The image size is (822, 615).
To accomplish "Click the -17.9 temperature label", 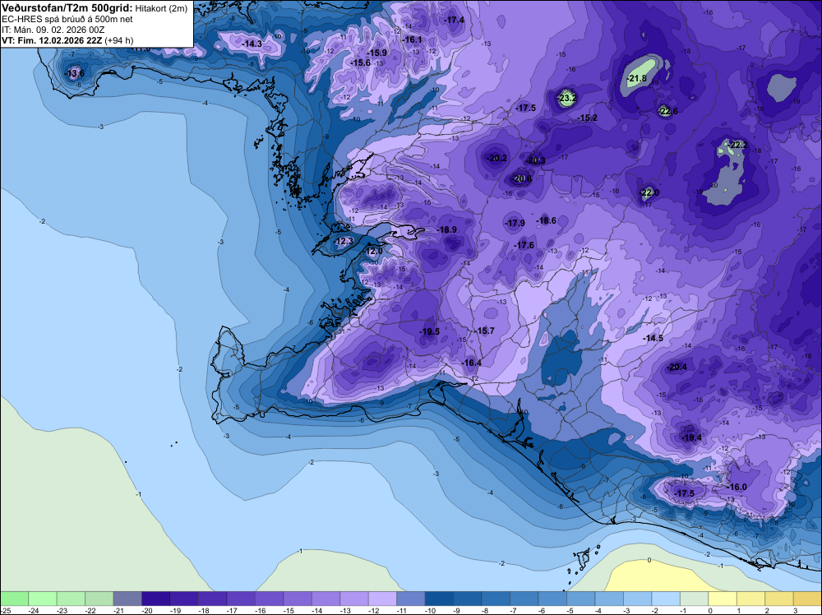I will point(515,224).
